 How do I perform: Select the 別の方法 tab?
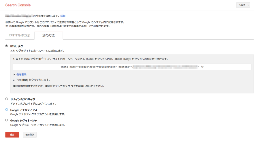tap(48, 35)
